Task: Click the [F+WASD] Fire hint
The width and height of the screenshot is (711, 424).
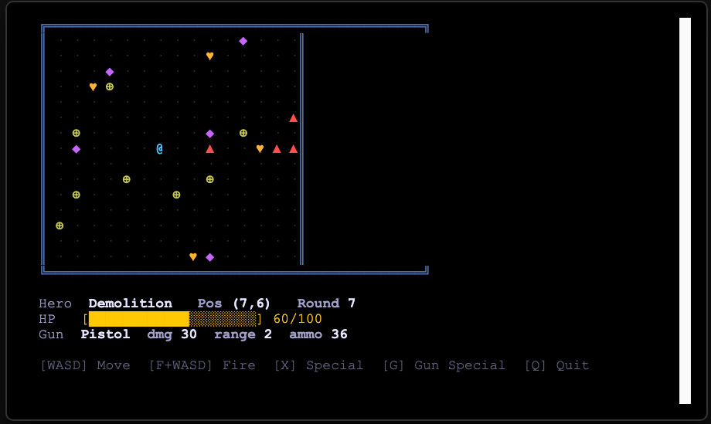Action: 202,365
